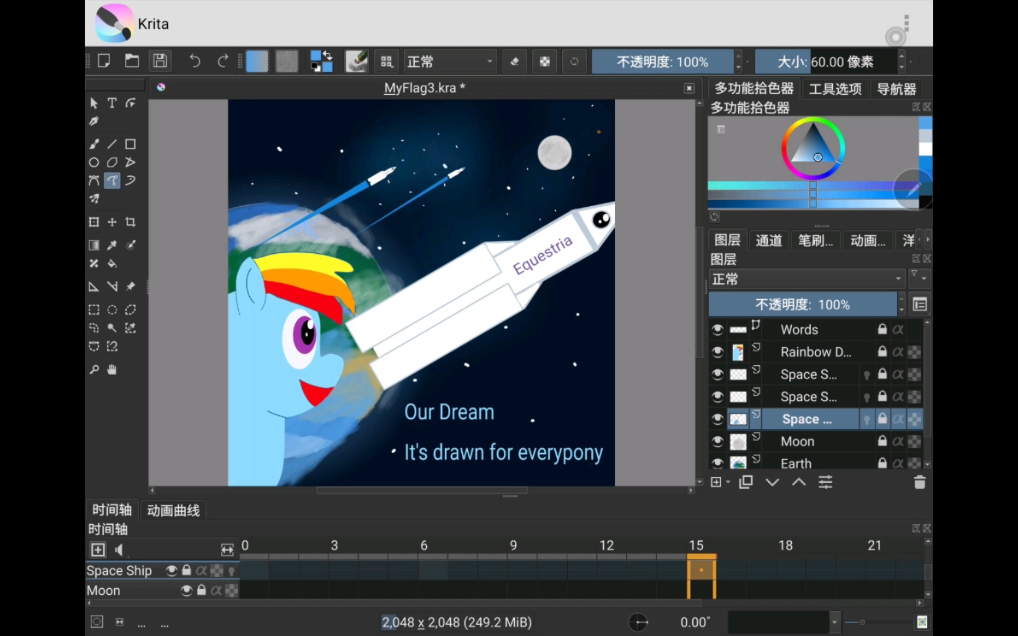Select the Rectangle tool
Image resolution: width=1018 pixels, height=636 pixels.
click(130, 144)
